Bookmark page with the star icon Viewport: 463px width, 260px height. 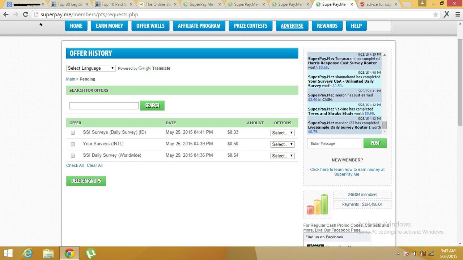click(436, 14)
